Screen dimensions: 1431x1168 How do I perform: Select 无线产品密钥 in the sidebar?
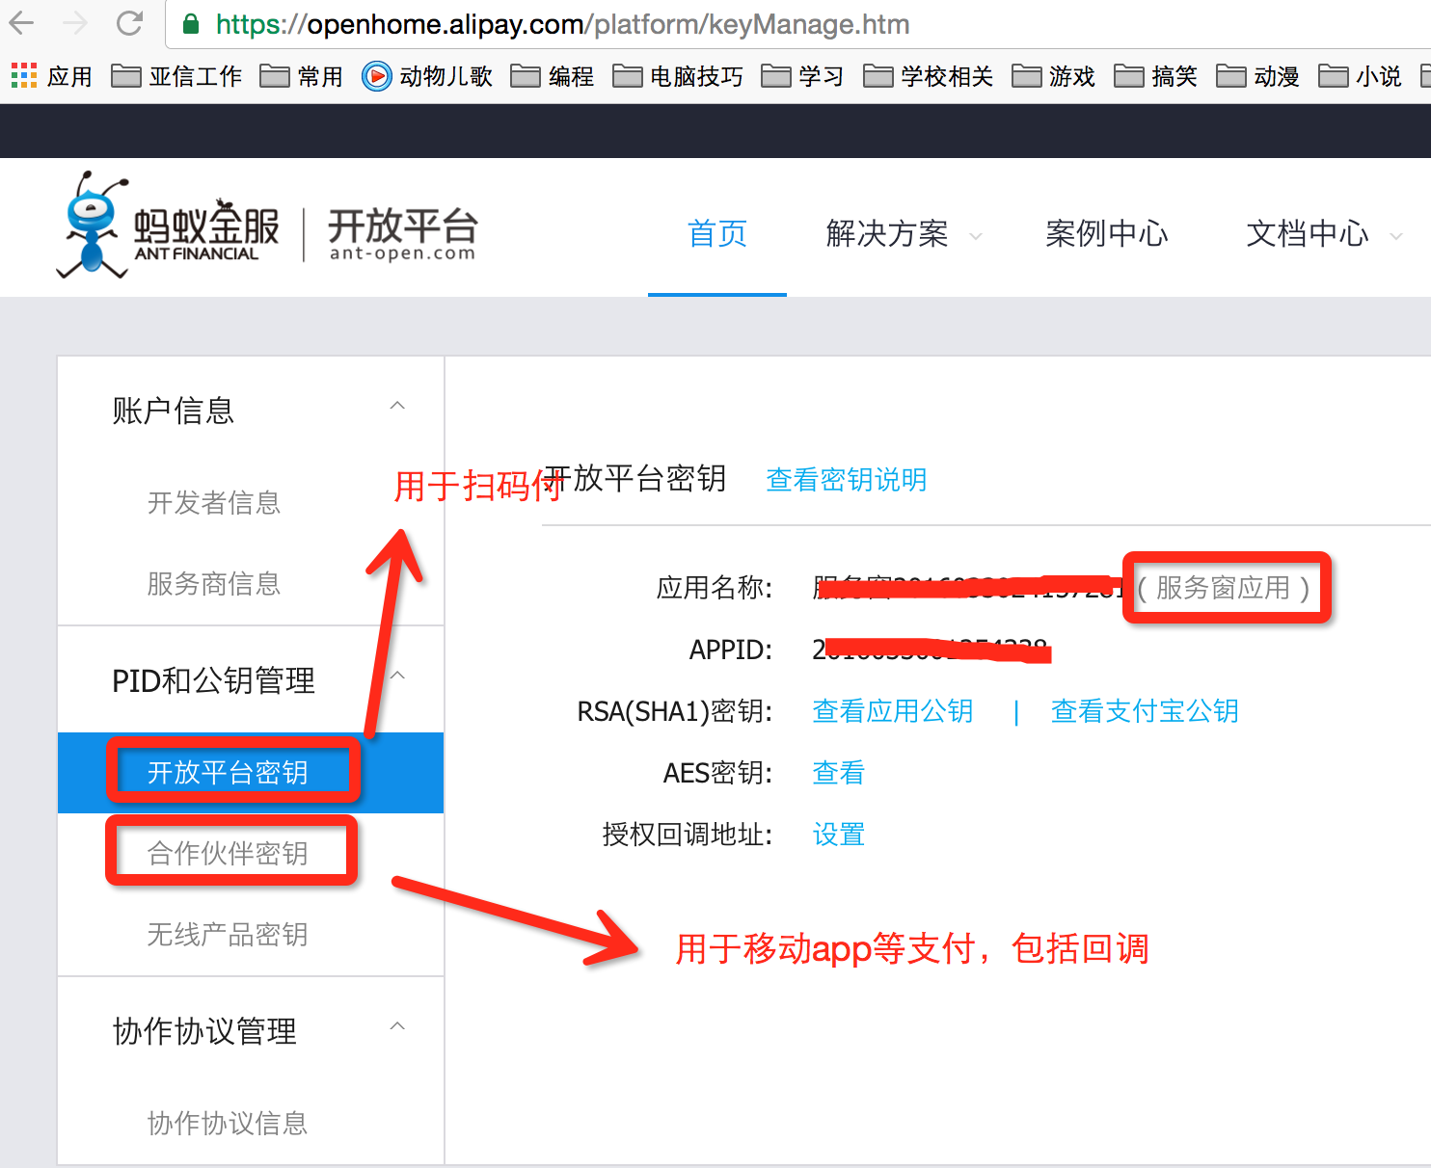tap(228, 934)
